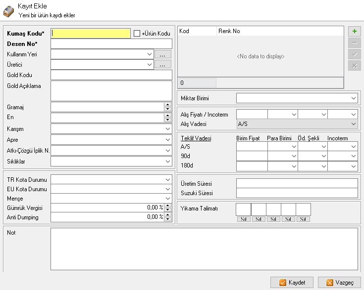Expand the Miktar Birimi dropdown
Image resolution: width=364 pixels, height=290 pixels.
(x=353, y=98)
